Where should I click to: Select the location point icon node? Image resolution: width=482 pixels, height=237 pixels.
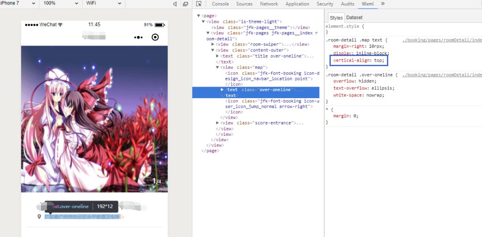click(x=272, y=79)
